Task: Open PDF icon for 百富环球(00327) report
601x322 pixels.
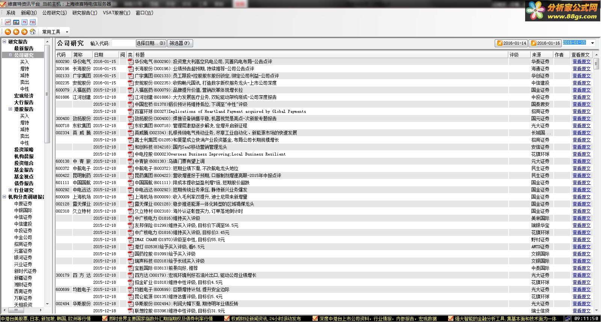Action: pyautogui.click(x=131, y=111)
